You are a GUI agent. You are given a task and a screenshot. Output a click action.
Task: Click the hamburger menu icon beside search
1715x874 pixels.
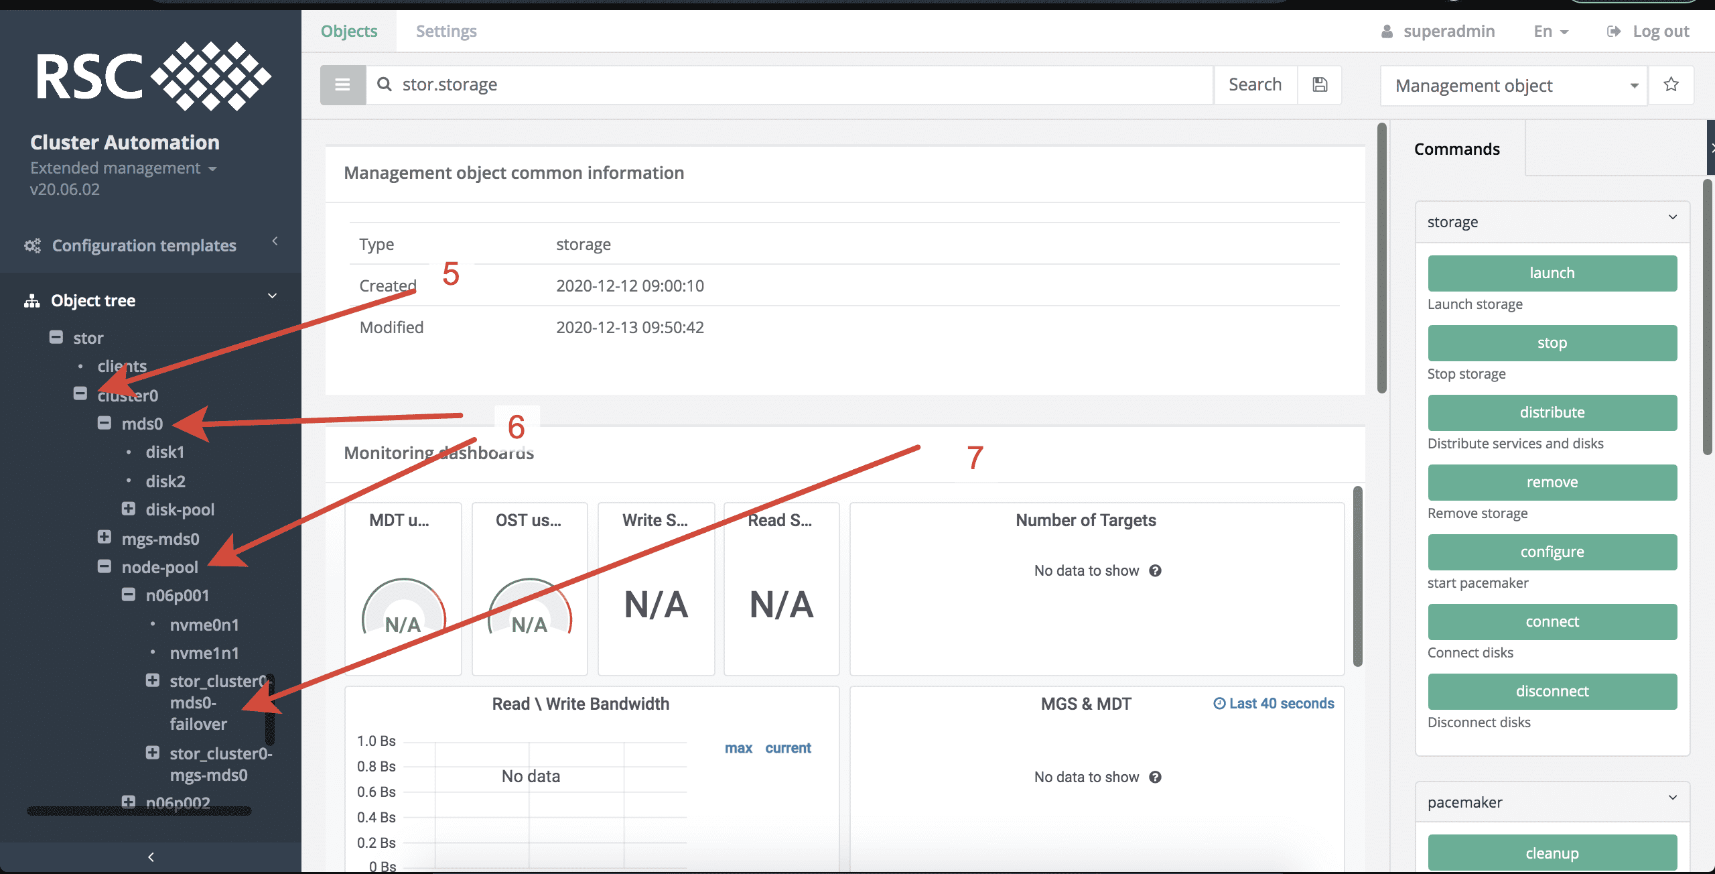(x=342, y=85)
